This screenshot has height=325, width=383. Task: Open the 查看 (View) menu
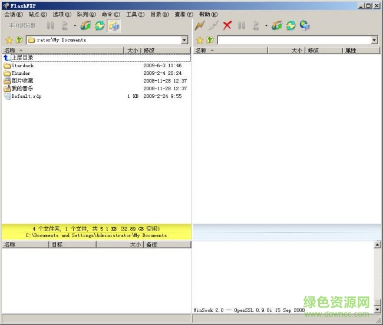[184, 14]
